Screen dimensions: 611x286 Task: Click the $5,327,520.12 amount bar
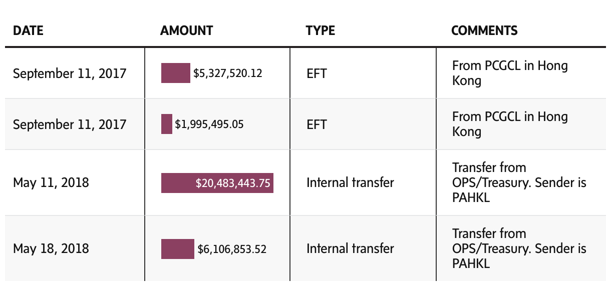pyautogui.click(x=175, y=73)
